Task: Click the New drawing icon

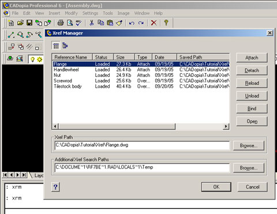Action: pyautogui.click(x=11, y=23)
